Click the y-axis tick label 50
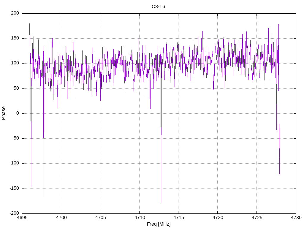Image resolution: width=304 pixels, height=228 pixels. 17,88
